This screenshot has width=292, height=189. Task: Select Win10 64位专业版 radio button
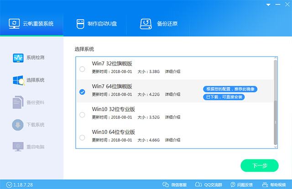click(x=82, y=138)
